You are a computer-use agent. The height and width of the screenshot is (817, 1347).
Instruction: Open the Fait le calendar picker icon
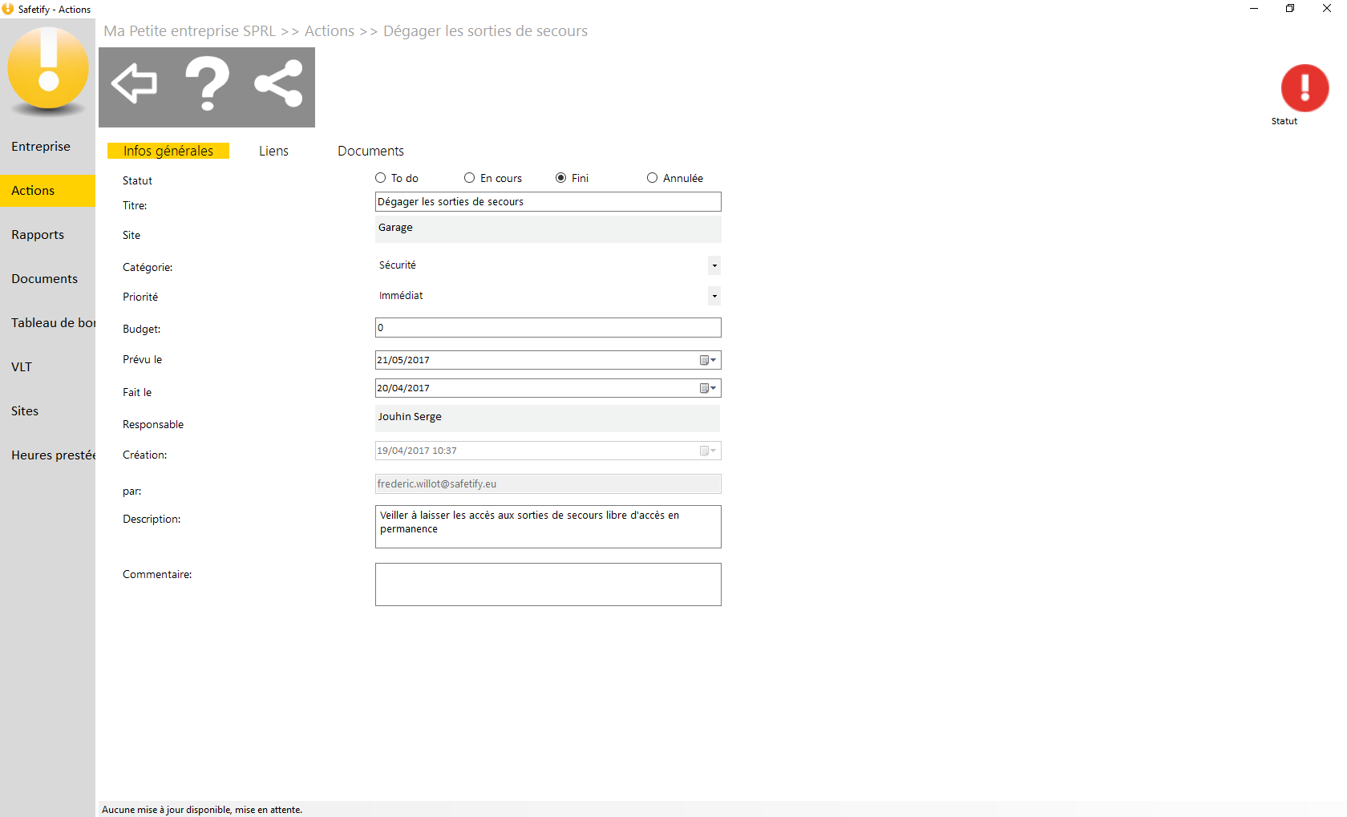tap(707, 388)
